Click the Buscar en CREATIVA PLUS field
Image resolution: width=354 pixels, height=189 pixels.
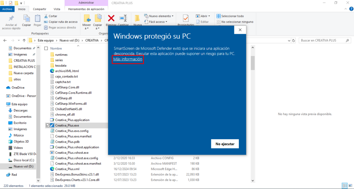(325, 40)
